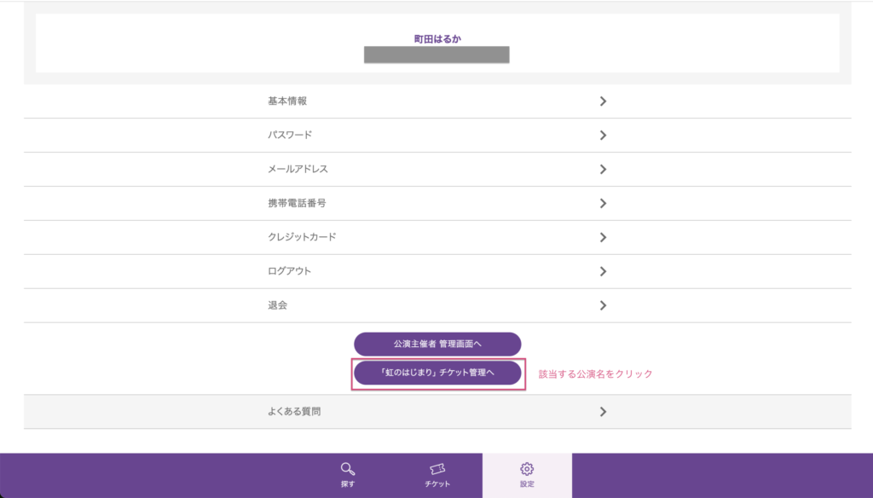Hit the arrow on the 退会 row
873x498 pixels.
(603, 305)
